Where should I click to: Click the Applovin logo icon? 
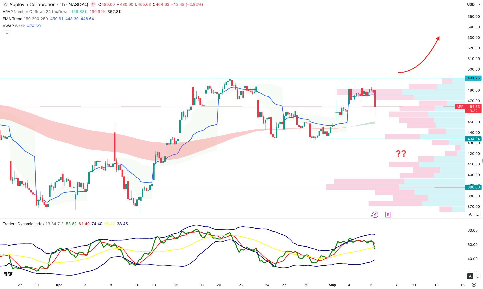coord(5,4)
